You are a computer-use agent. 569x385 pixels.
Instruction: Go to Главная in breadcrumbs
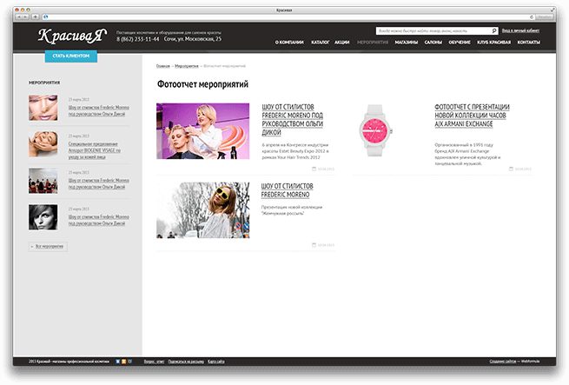coord(163,66)
